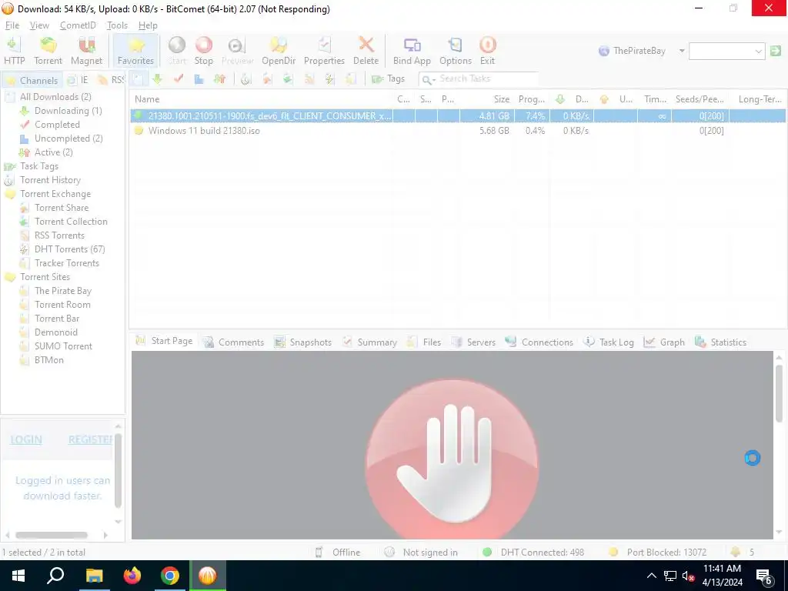Open the Help menu
Screen dimensions: 788x591
click(148, 25)
